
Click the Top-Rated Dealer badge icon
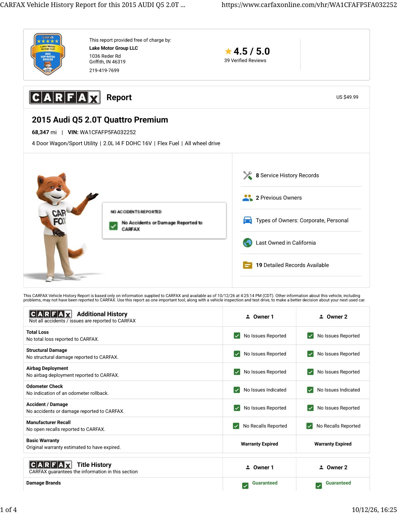pyautogui.click(x=48, y=54)
